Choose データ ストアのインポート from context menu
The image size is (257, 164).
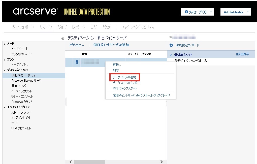127,83
